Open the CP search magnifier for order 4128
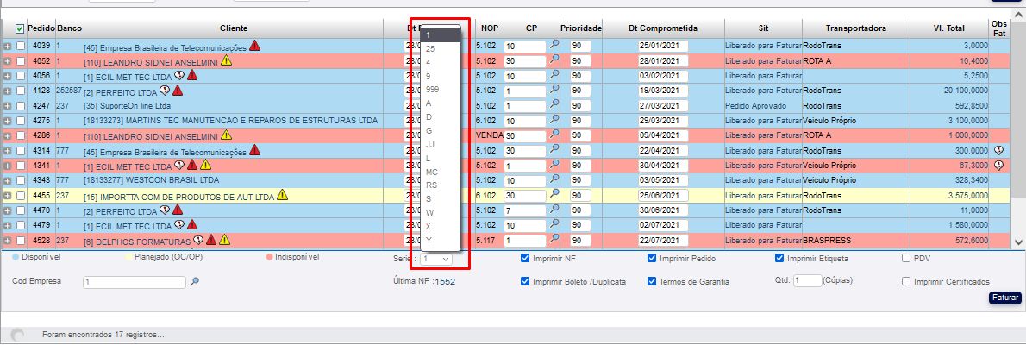Image resolution: width=1026 pixels, height=345 pixels. pos(554,89)
